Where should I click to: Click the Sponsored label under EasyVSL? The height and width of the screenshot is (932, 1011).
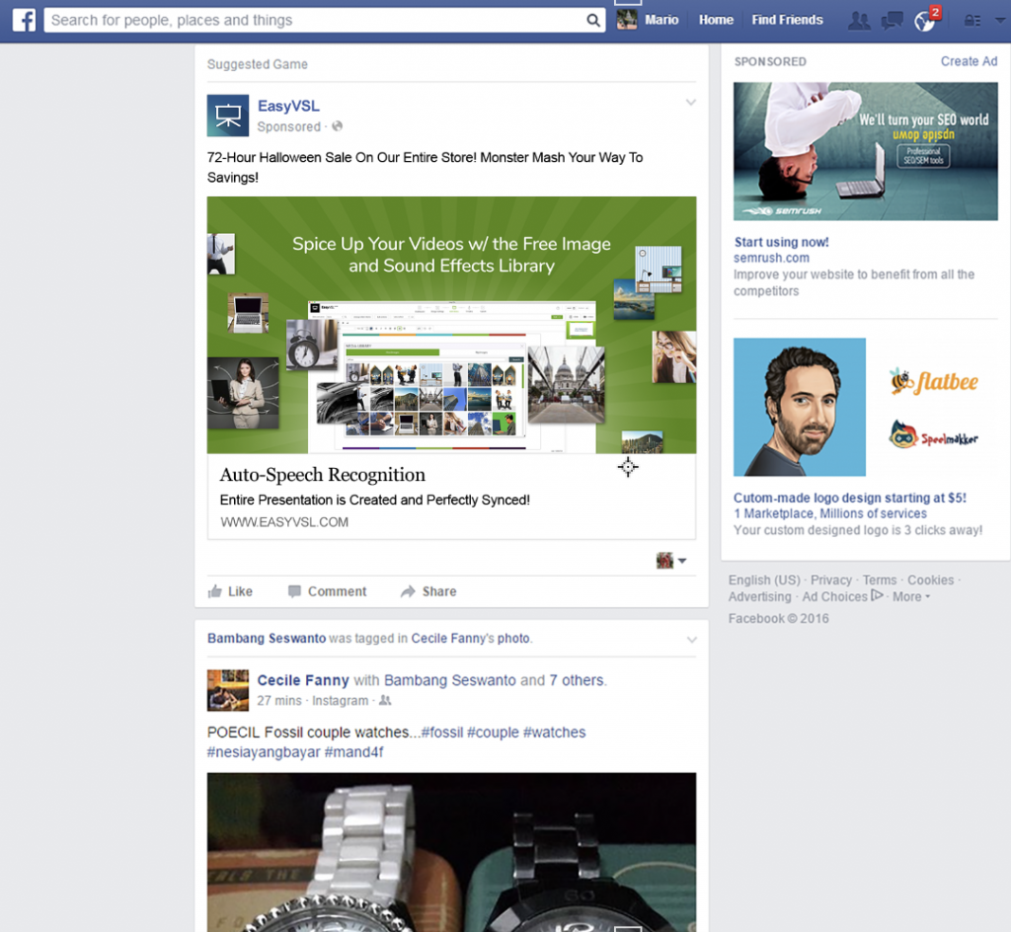[x=288, y=127]
